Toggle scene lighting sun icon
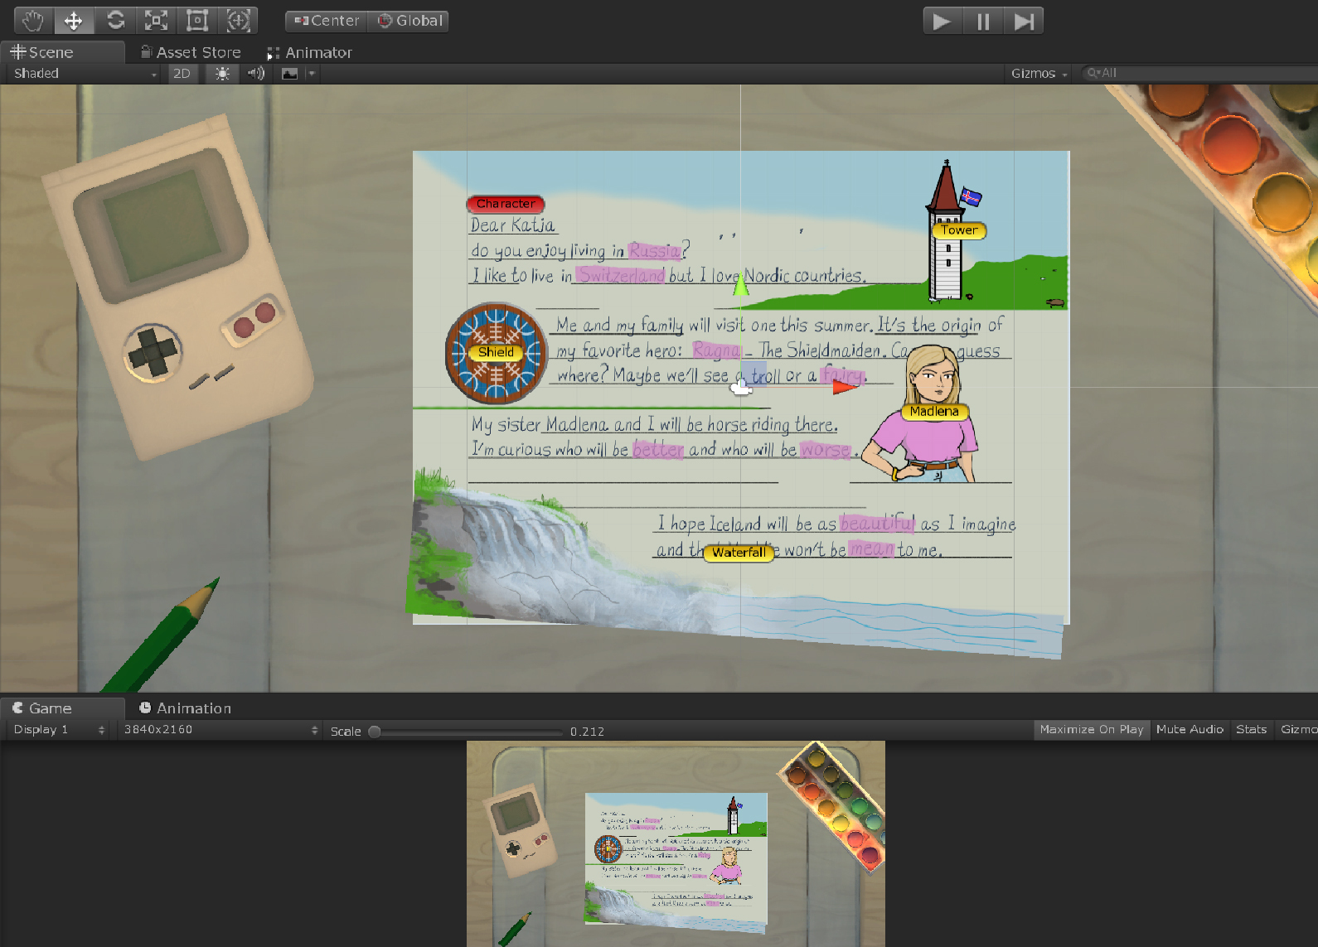The image size is (1318, 947). 222,73
